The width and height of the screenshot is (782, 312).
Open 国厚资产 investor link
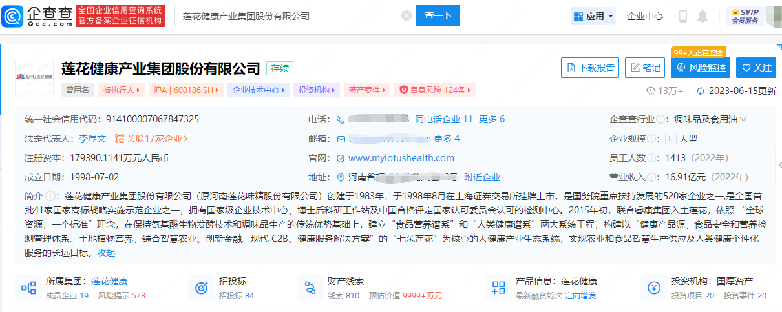[x=735, y=282]
